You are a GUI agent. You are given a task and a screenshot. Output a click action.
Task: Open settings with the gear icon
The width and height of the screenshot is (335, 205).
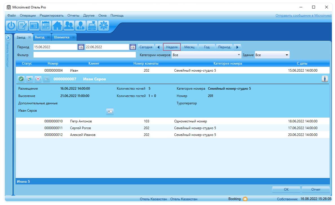pos(104,26)
